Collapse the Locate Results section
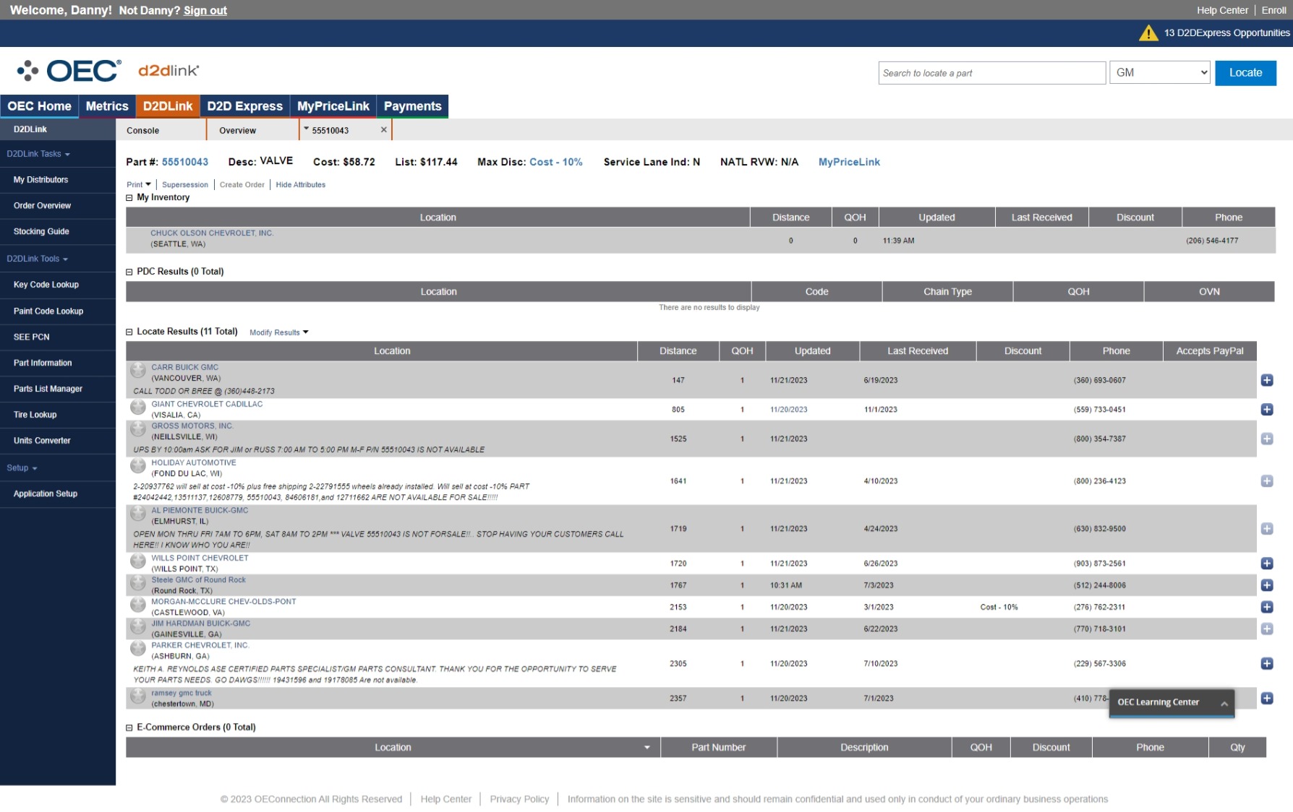 [129, 332]
